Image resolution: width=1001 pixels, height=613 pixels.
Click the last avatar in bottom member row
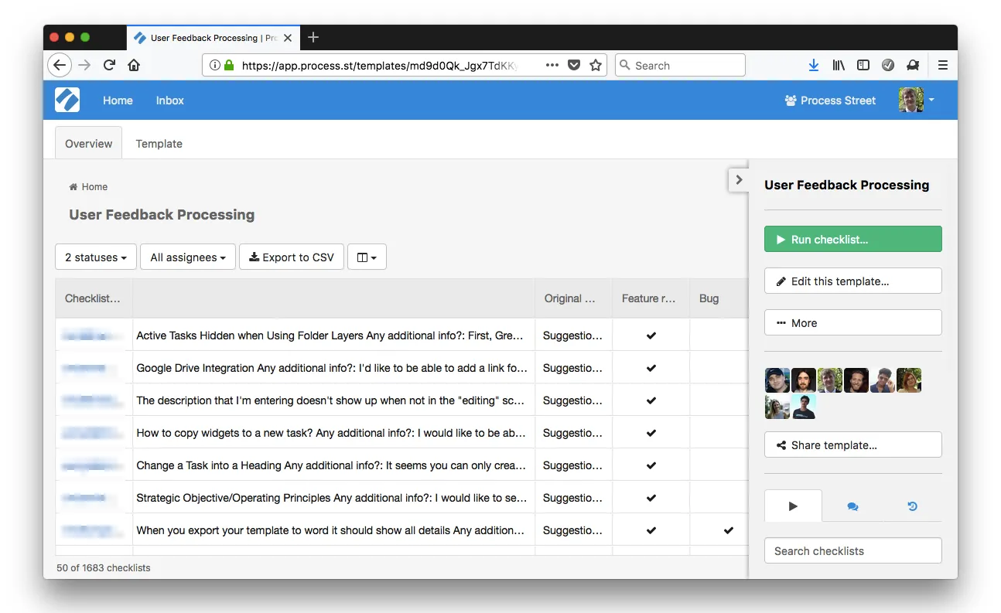coord(804,407)
